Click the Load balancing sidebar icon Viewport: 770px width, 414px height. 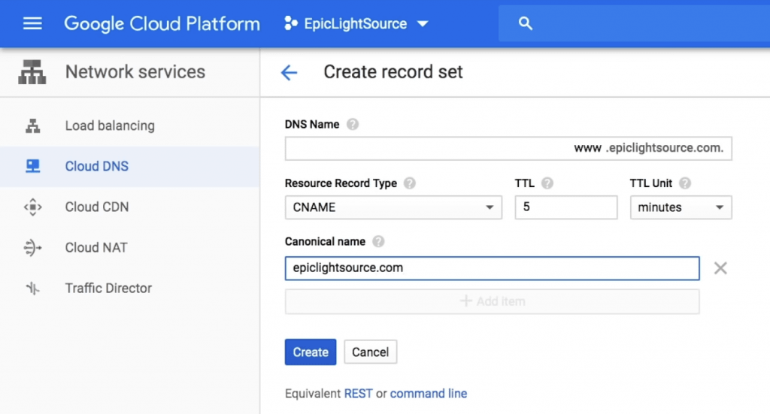(x=33, y=125)
